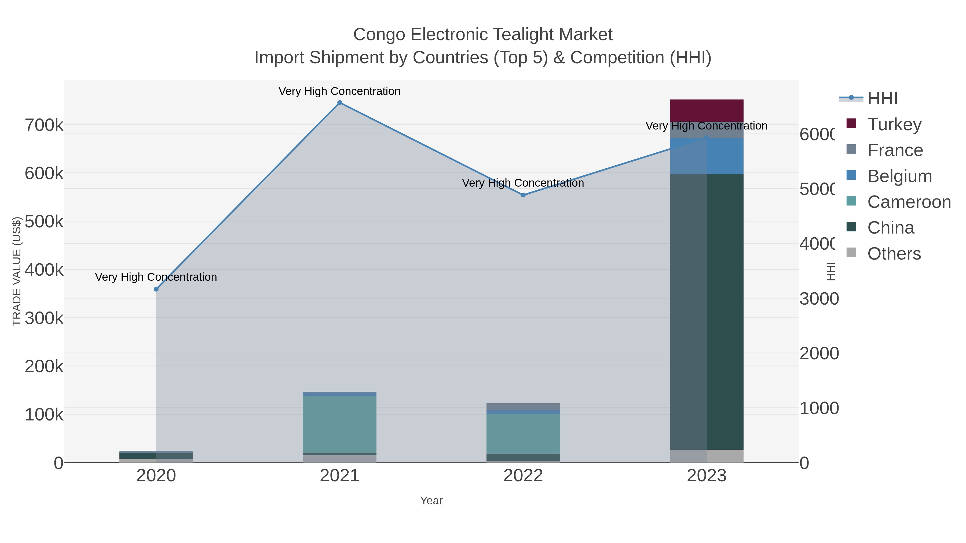This screenshot has height=543, width=966.
Task: Click the 'Import Shipment by Countries' subtitle line
Action: point(483,58)
